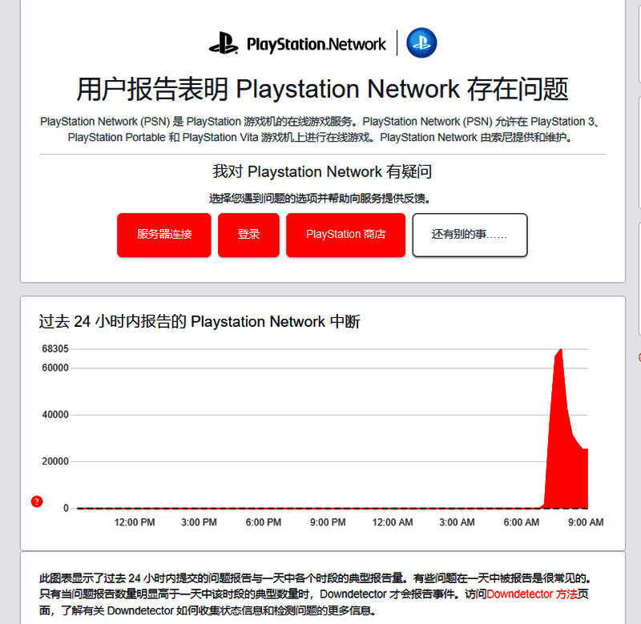
Task: Click the 20000 y-axis value
Action: coord(55,461)
